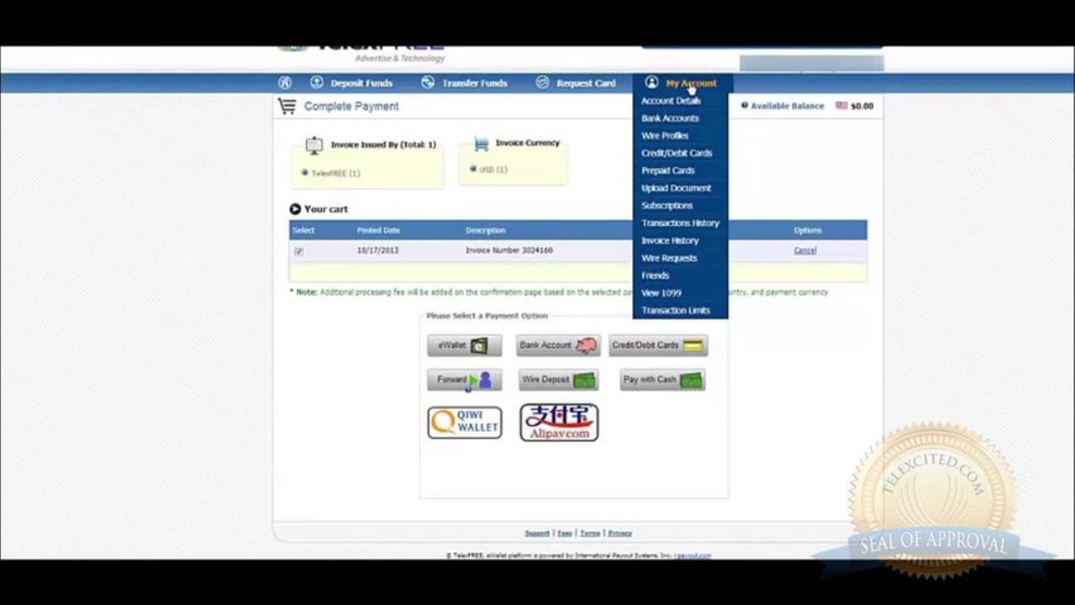Image resolution: width=1075 pixels, height=605 pixels.
Task: Choose Forward payment option
Action: (x=465, y=380)
